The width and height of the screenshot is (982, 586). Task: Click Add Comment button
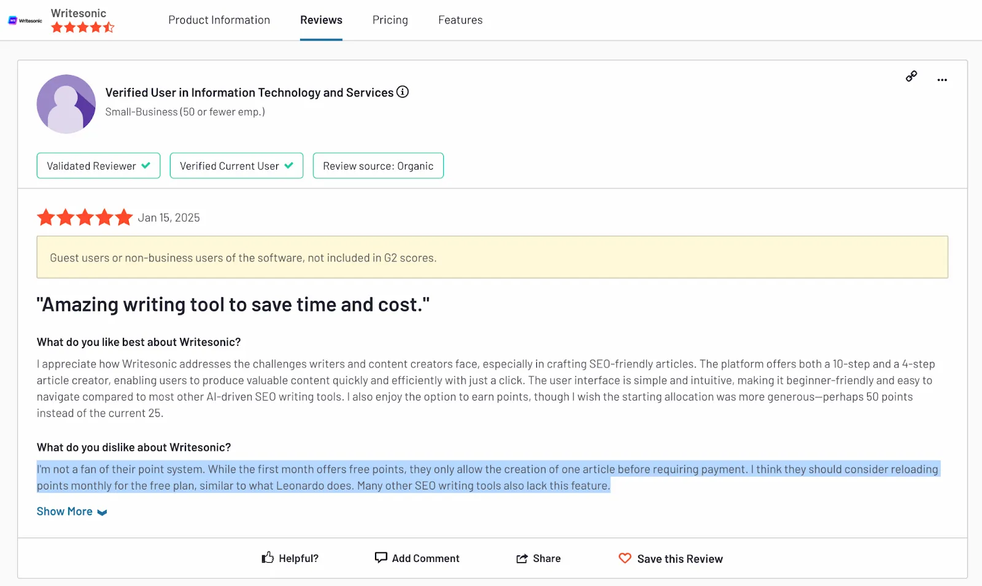417,558
